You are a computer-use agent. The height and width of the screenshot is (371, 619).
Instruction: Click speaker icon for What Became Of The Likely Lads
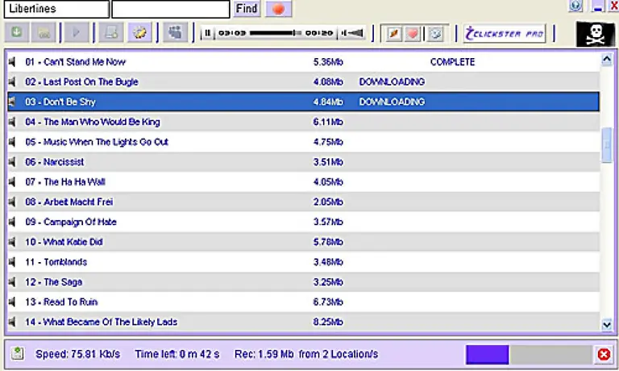click(x=12, y=322)
